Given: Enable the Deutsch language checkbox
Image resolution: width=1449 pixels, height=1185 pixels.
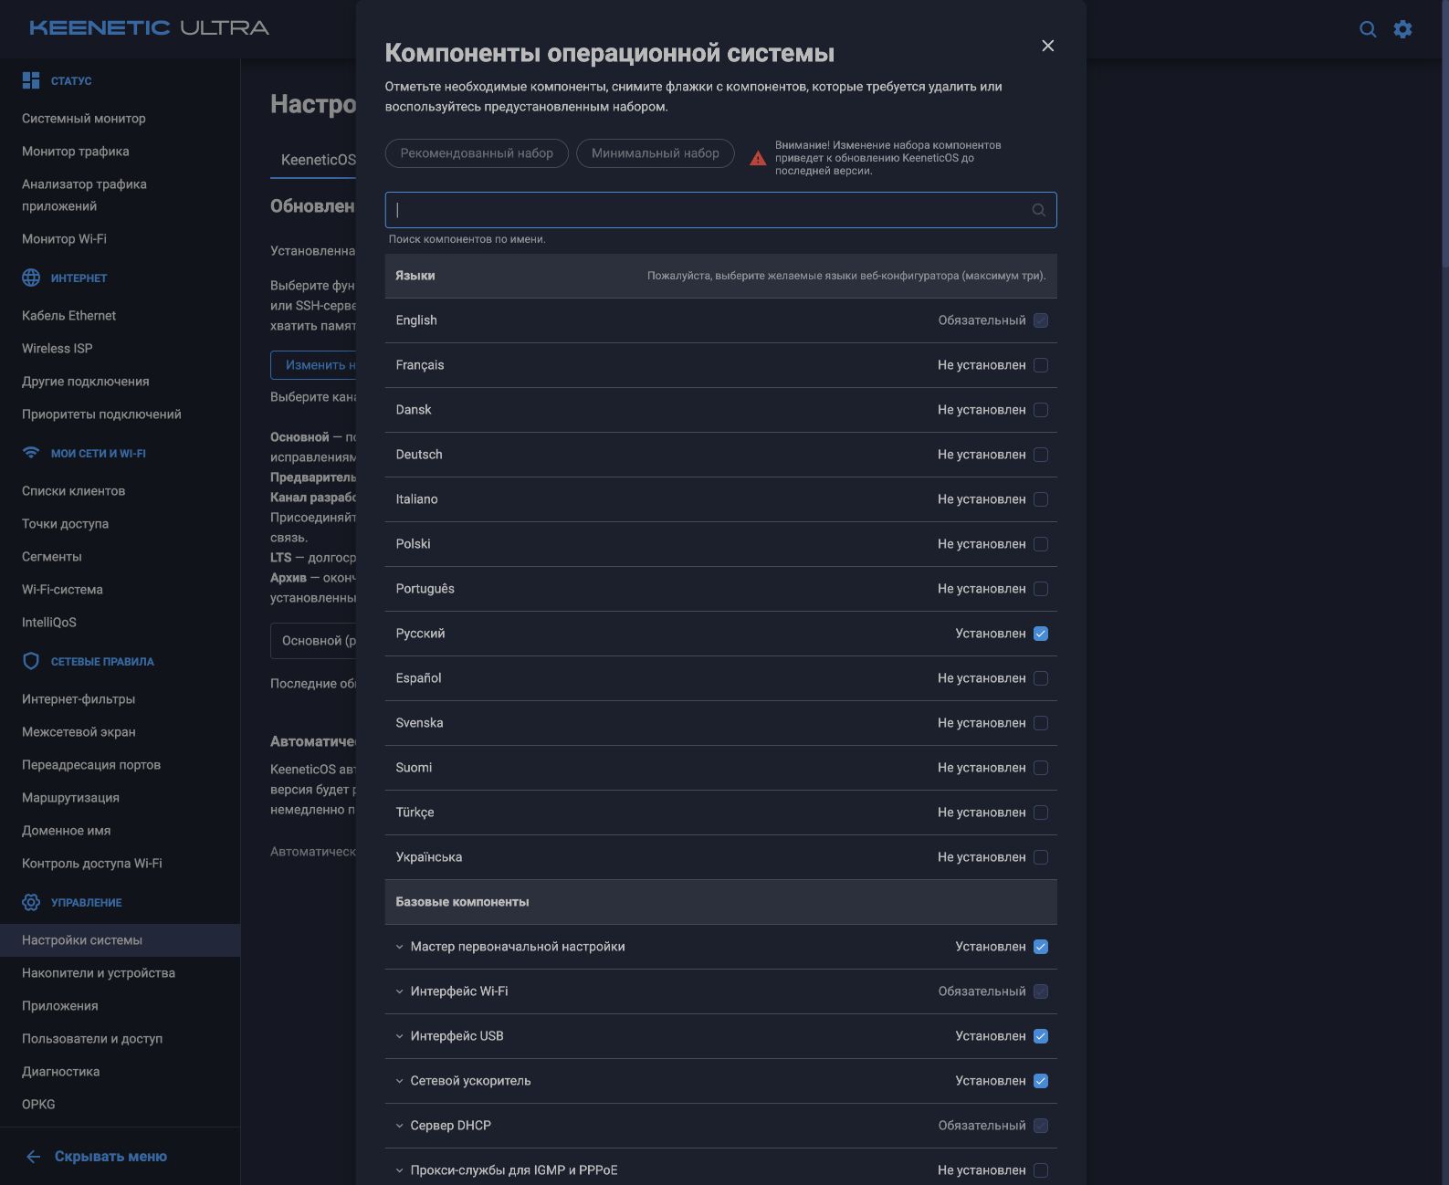Looking at the screenshot, I should (1041, 455).
